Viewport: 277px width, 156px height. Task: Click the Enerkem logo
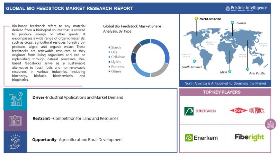[202, 138]
